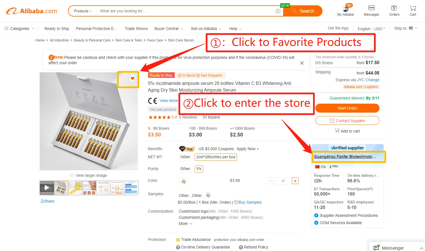Favorite the product with heart icon
This screenshot has width=425, height=251.
point(133,78)
